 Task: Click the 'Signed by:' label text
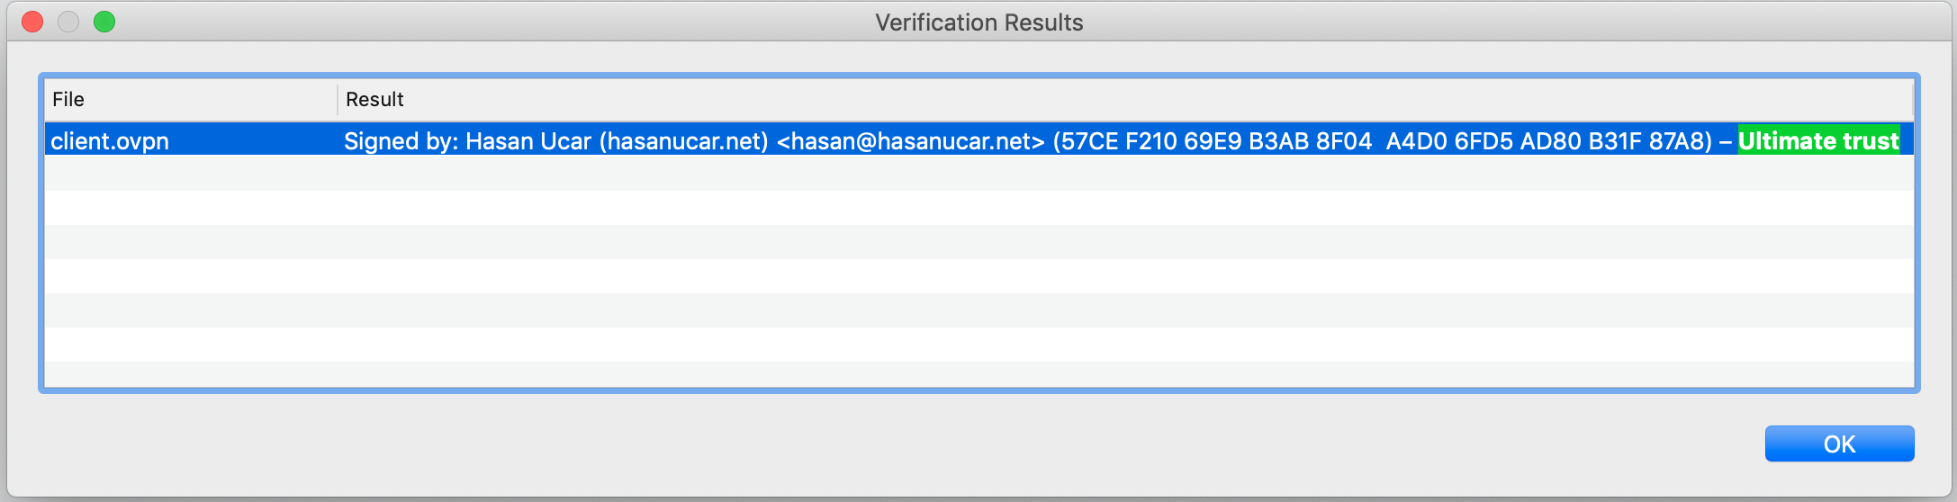[x=401, y=141]
